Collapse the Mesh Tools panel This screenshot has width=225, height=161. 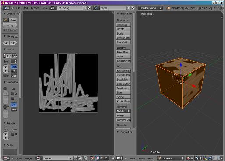(x=118, y=14)
